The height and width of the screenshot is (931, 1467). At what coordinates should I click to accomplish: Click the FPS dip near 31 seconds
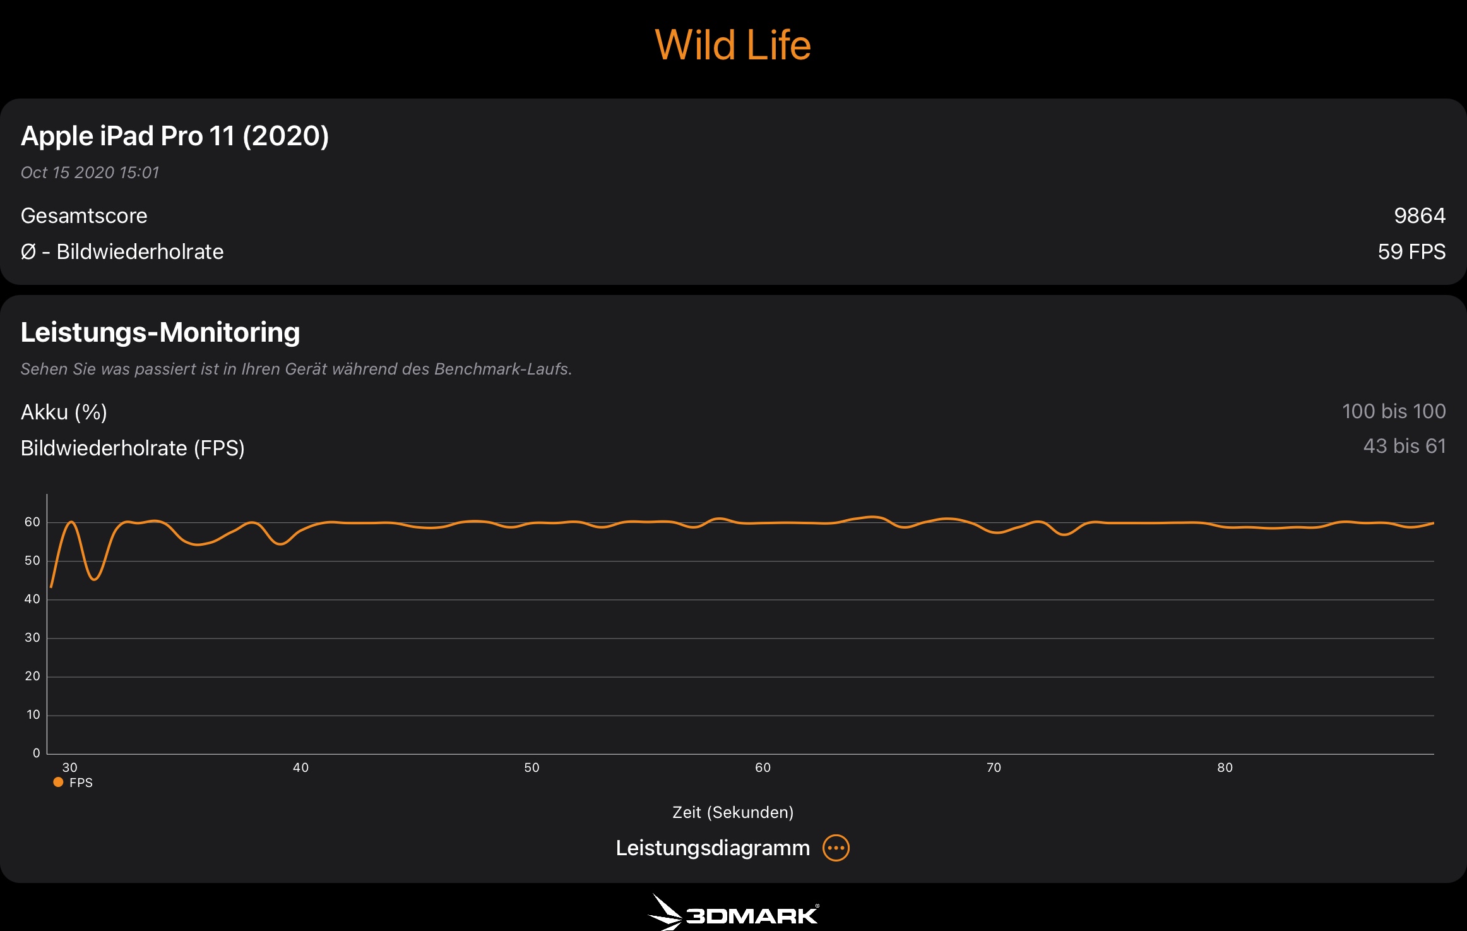94,578
